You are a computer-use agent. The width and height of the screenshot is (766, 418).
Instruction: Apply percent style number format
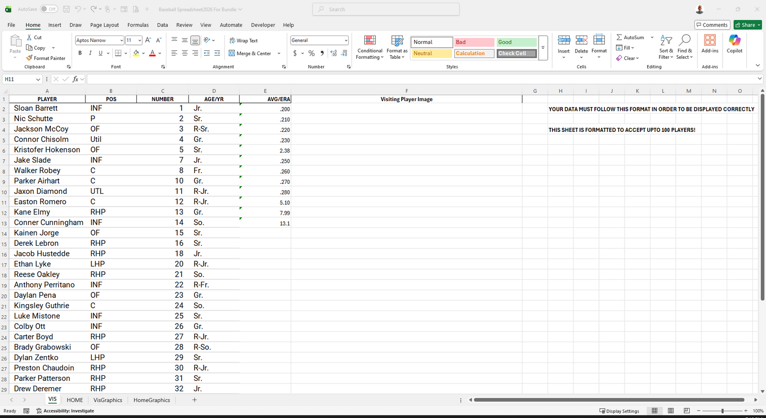click(x=312, y=53)
